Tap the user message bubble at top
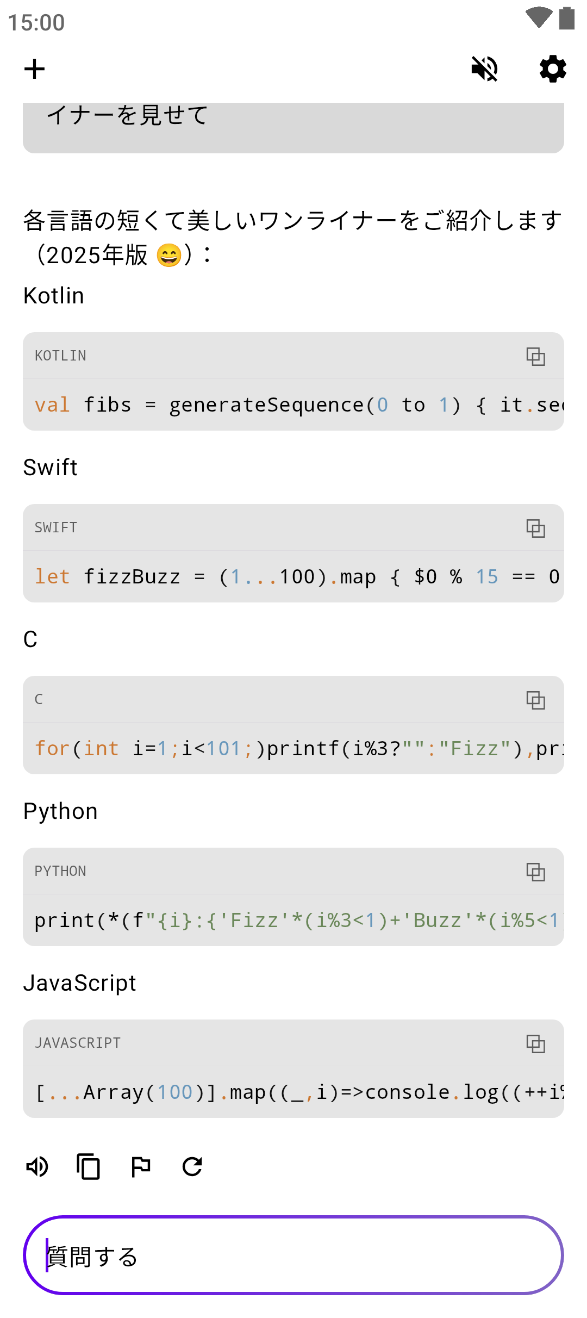Screen dimensions: 587x1318 (x=293, y=126)
